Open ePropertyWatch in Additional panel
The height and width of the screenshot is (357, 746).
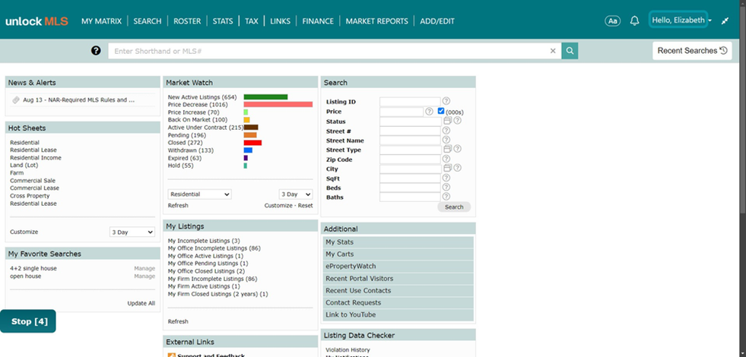[x=398, y=267]
